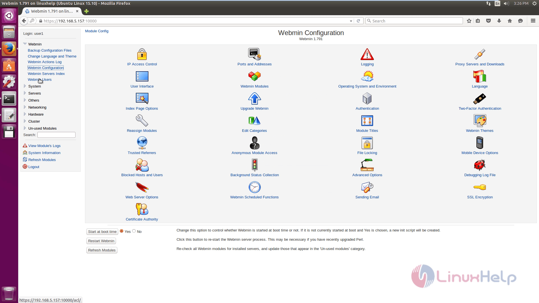The width and height of the screenshot is (539, 303).
Task: Open the Index Page Options icon
Action: tap(142, 98)
